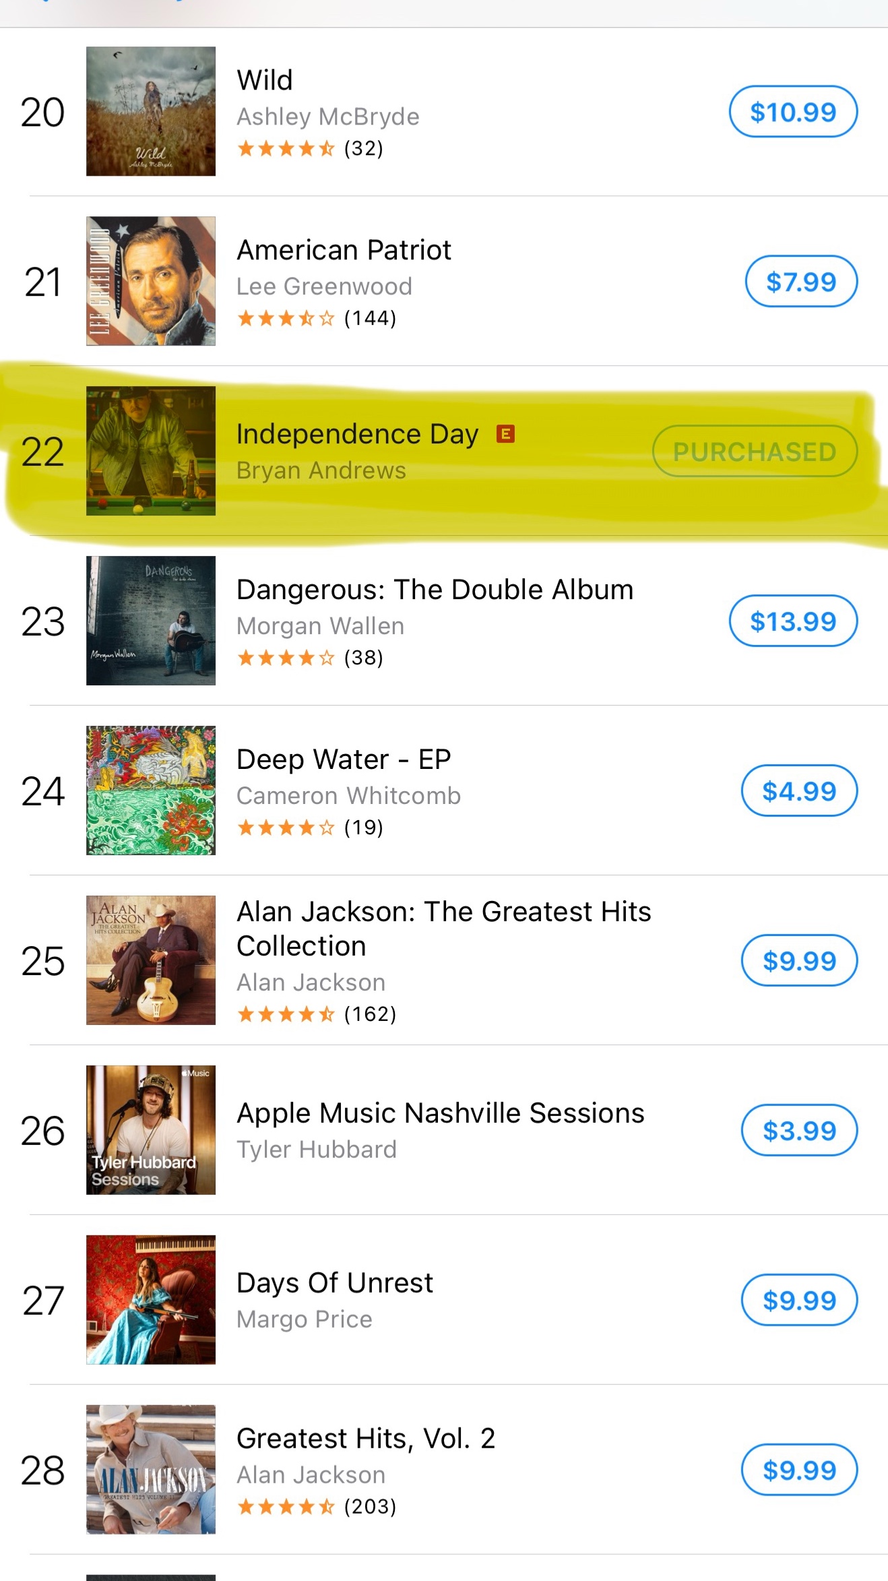The width and height of the screenshot is (888, 1581).
Task: Tap the PURCHASED button for Independence Day
Action: pyautogui.click(x=755, y=451)
